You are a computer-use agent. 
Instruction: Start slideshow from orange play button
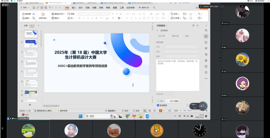click(x=160, y=111)
